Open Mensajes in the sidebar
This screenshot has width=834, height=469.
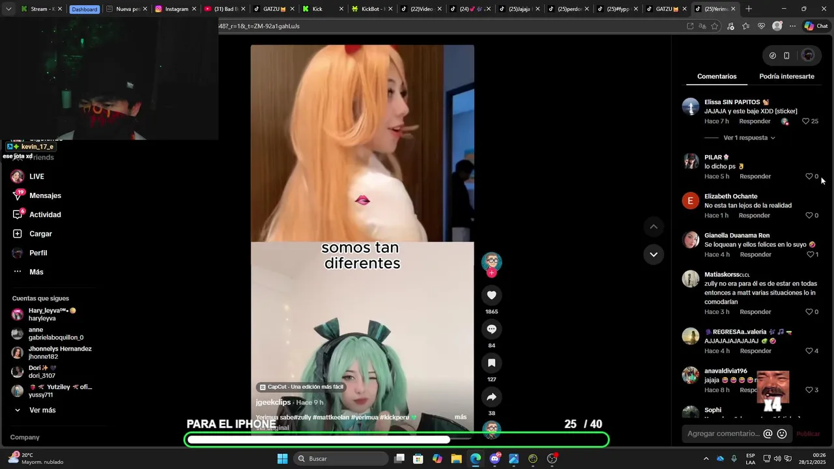click(x=45, y=195)
